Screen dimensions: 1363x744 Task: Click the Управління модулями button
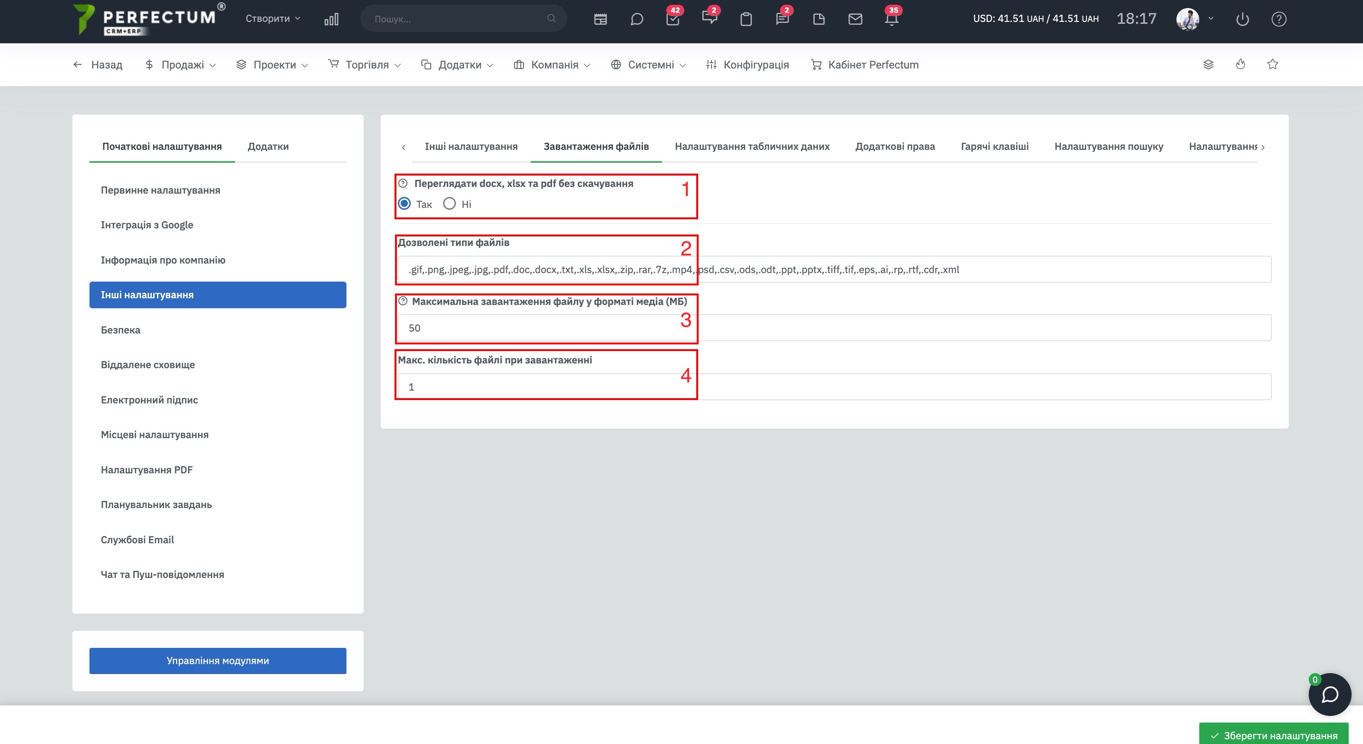pos(217,660)
